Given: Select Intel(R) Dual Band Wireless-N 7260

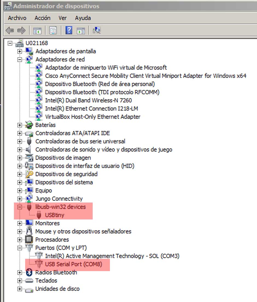Looking at the screenshot, I should pyautogui.click(x=88, y=100).
